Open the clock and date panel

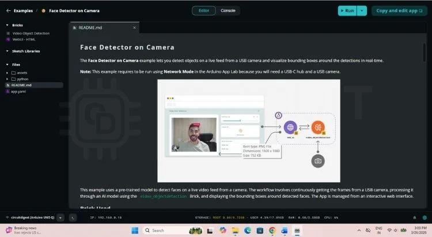click(419, 231)
